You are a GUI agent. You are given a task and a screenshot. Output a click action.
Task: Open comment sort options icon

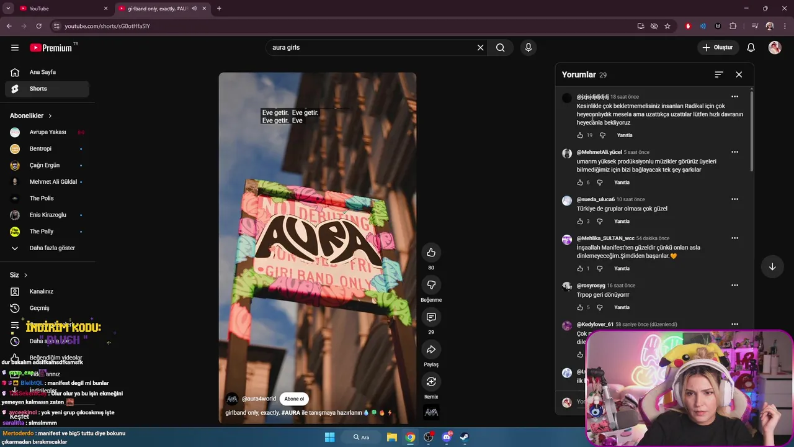pos(719,74)
